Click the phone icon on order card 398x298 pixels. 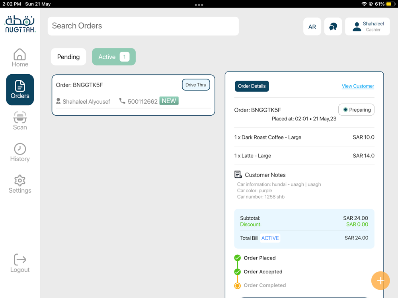(122, 101)
